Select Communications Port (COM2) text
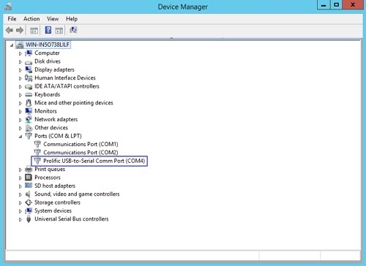Viewport: 366px width, 266px height. 81,153
